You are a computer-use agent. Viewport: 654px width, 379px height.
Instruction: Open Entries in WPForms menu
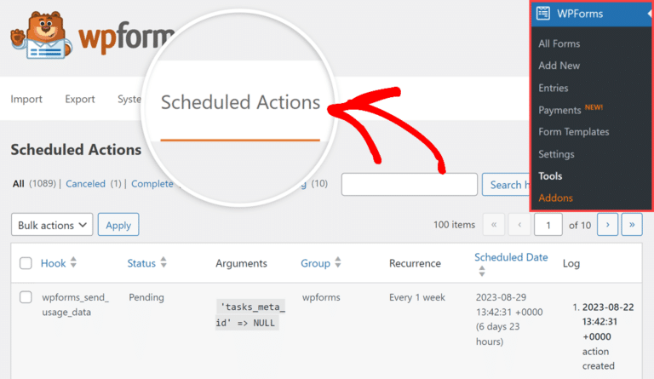(553, 88)
